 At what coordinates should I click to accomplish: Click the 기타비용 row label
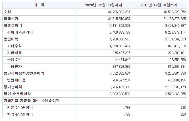[14, 53]
